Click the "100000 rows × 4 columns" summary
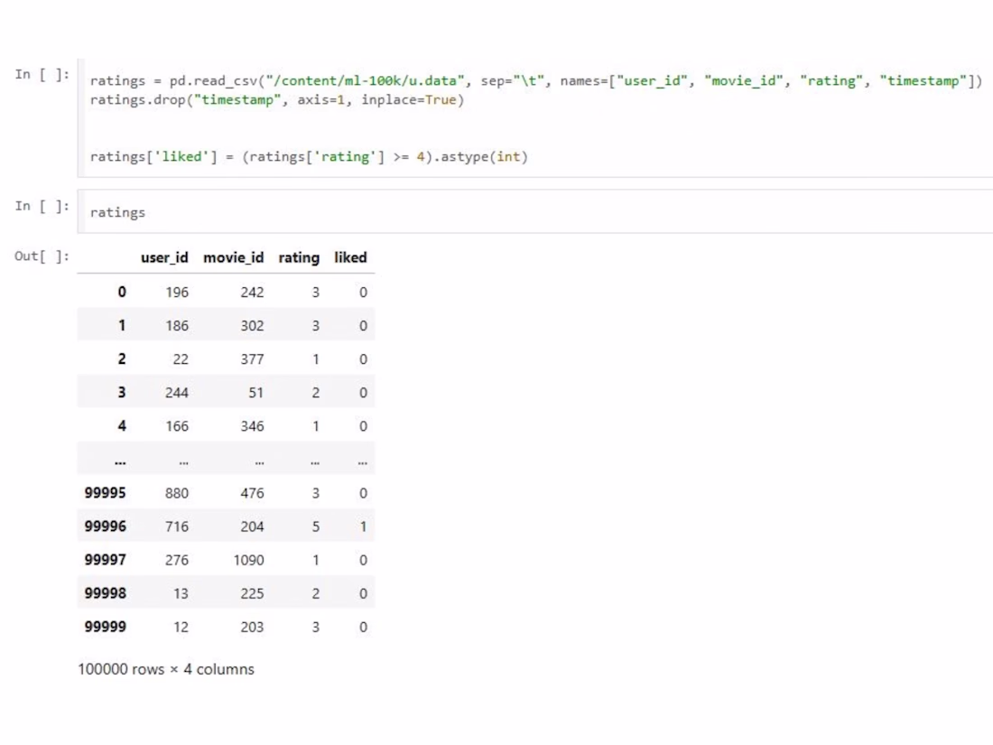993x745 pixels. pyautogui.click(x=166, y=670)
